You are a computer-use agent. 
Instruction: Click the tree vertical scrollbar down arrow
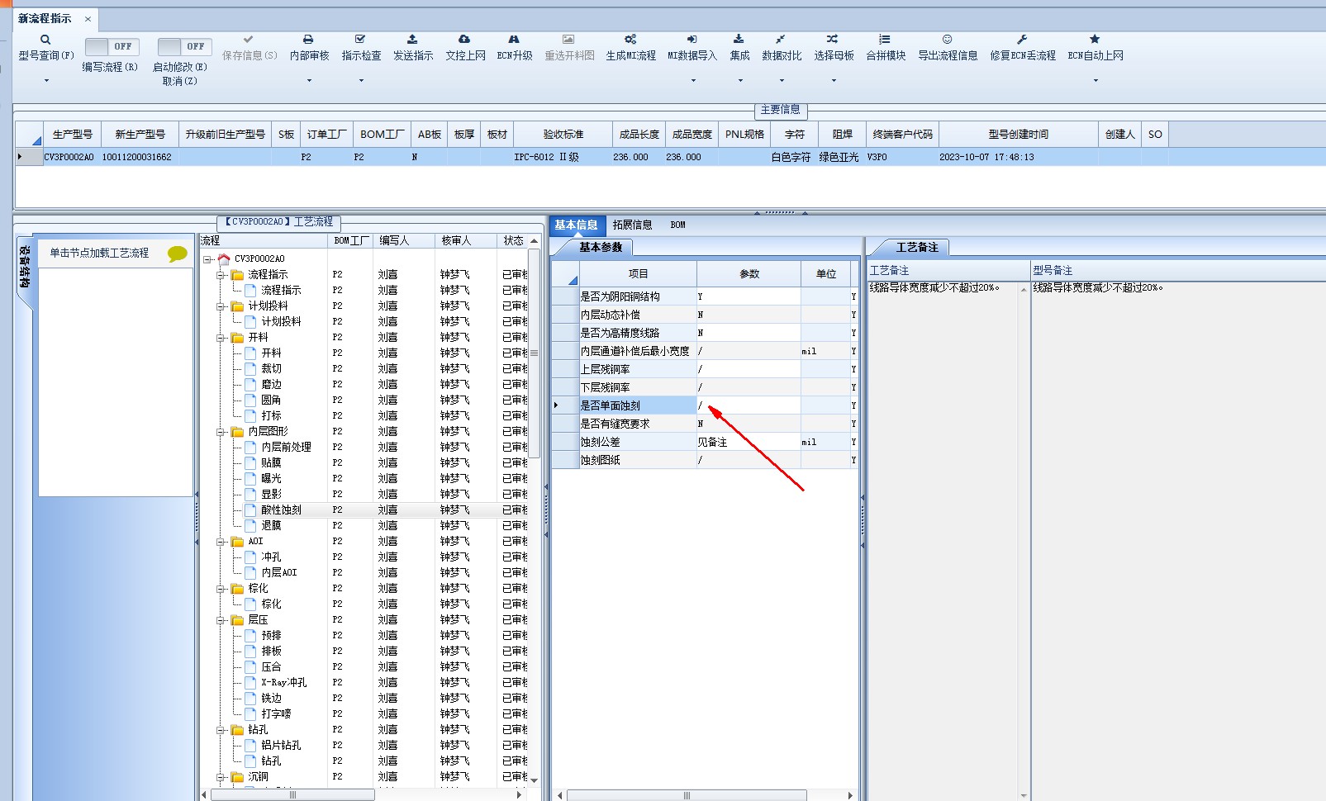(x=534, y=780)
